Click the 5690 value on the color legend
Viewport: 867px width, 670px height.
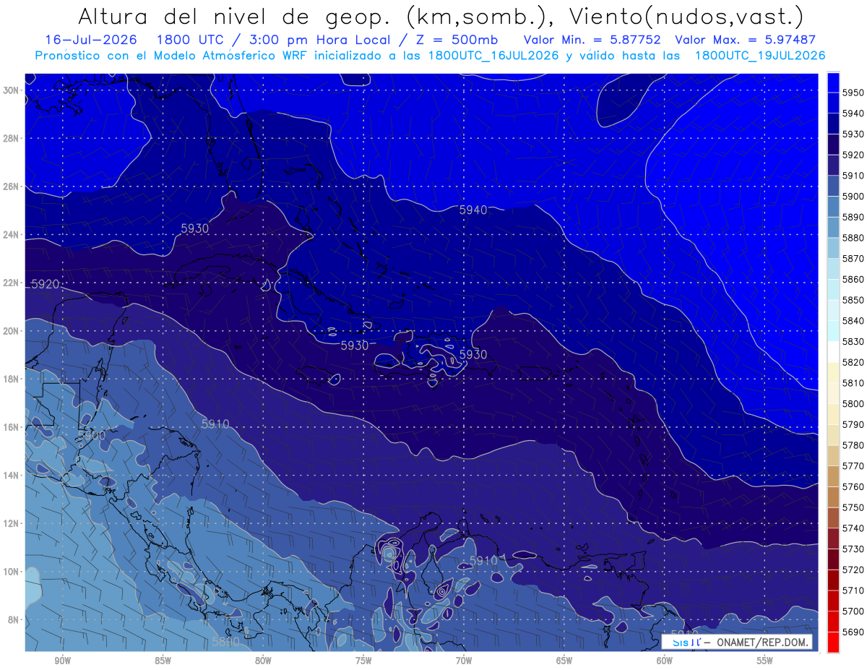coord(853,631)
